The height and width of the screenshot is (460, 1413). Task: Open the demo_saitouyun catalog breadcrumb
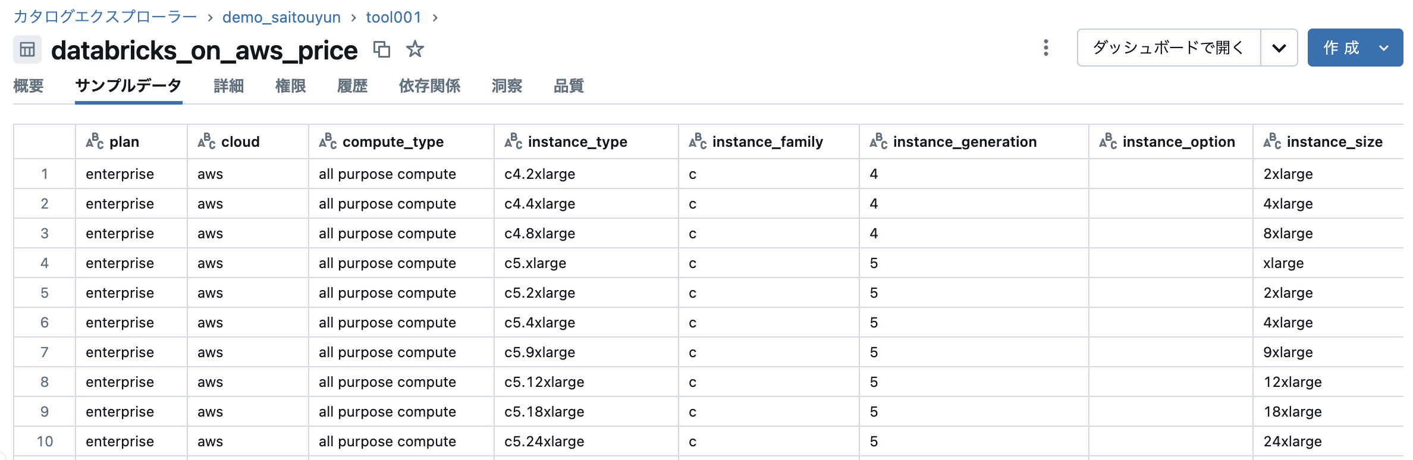281,17
